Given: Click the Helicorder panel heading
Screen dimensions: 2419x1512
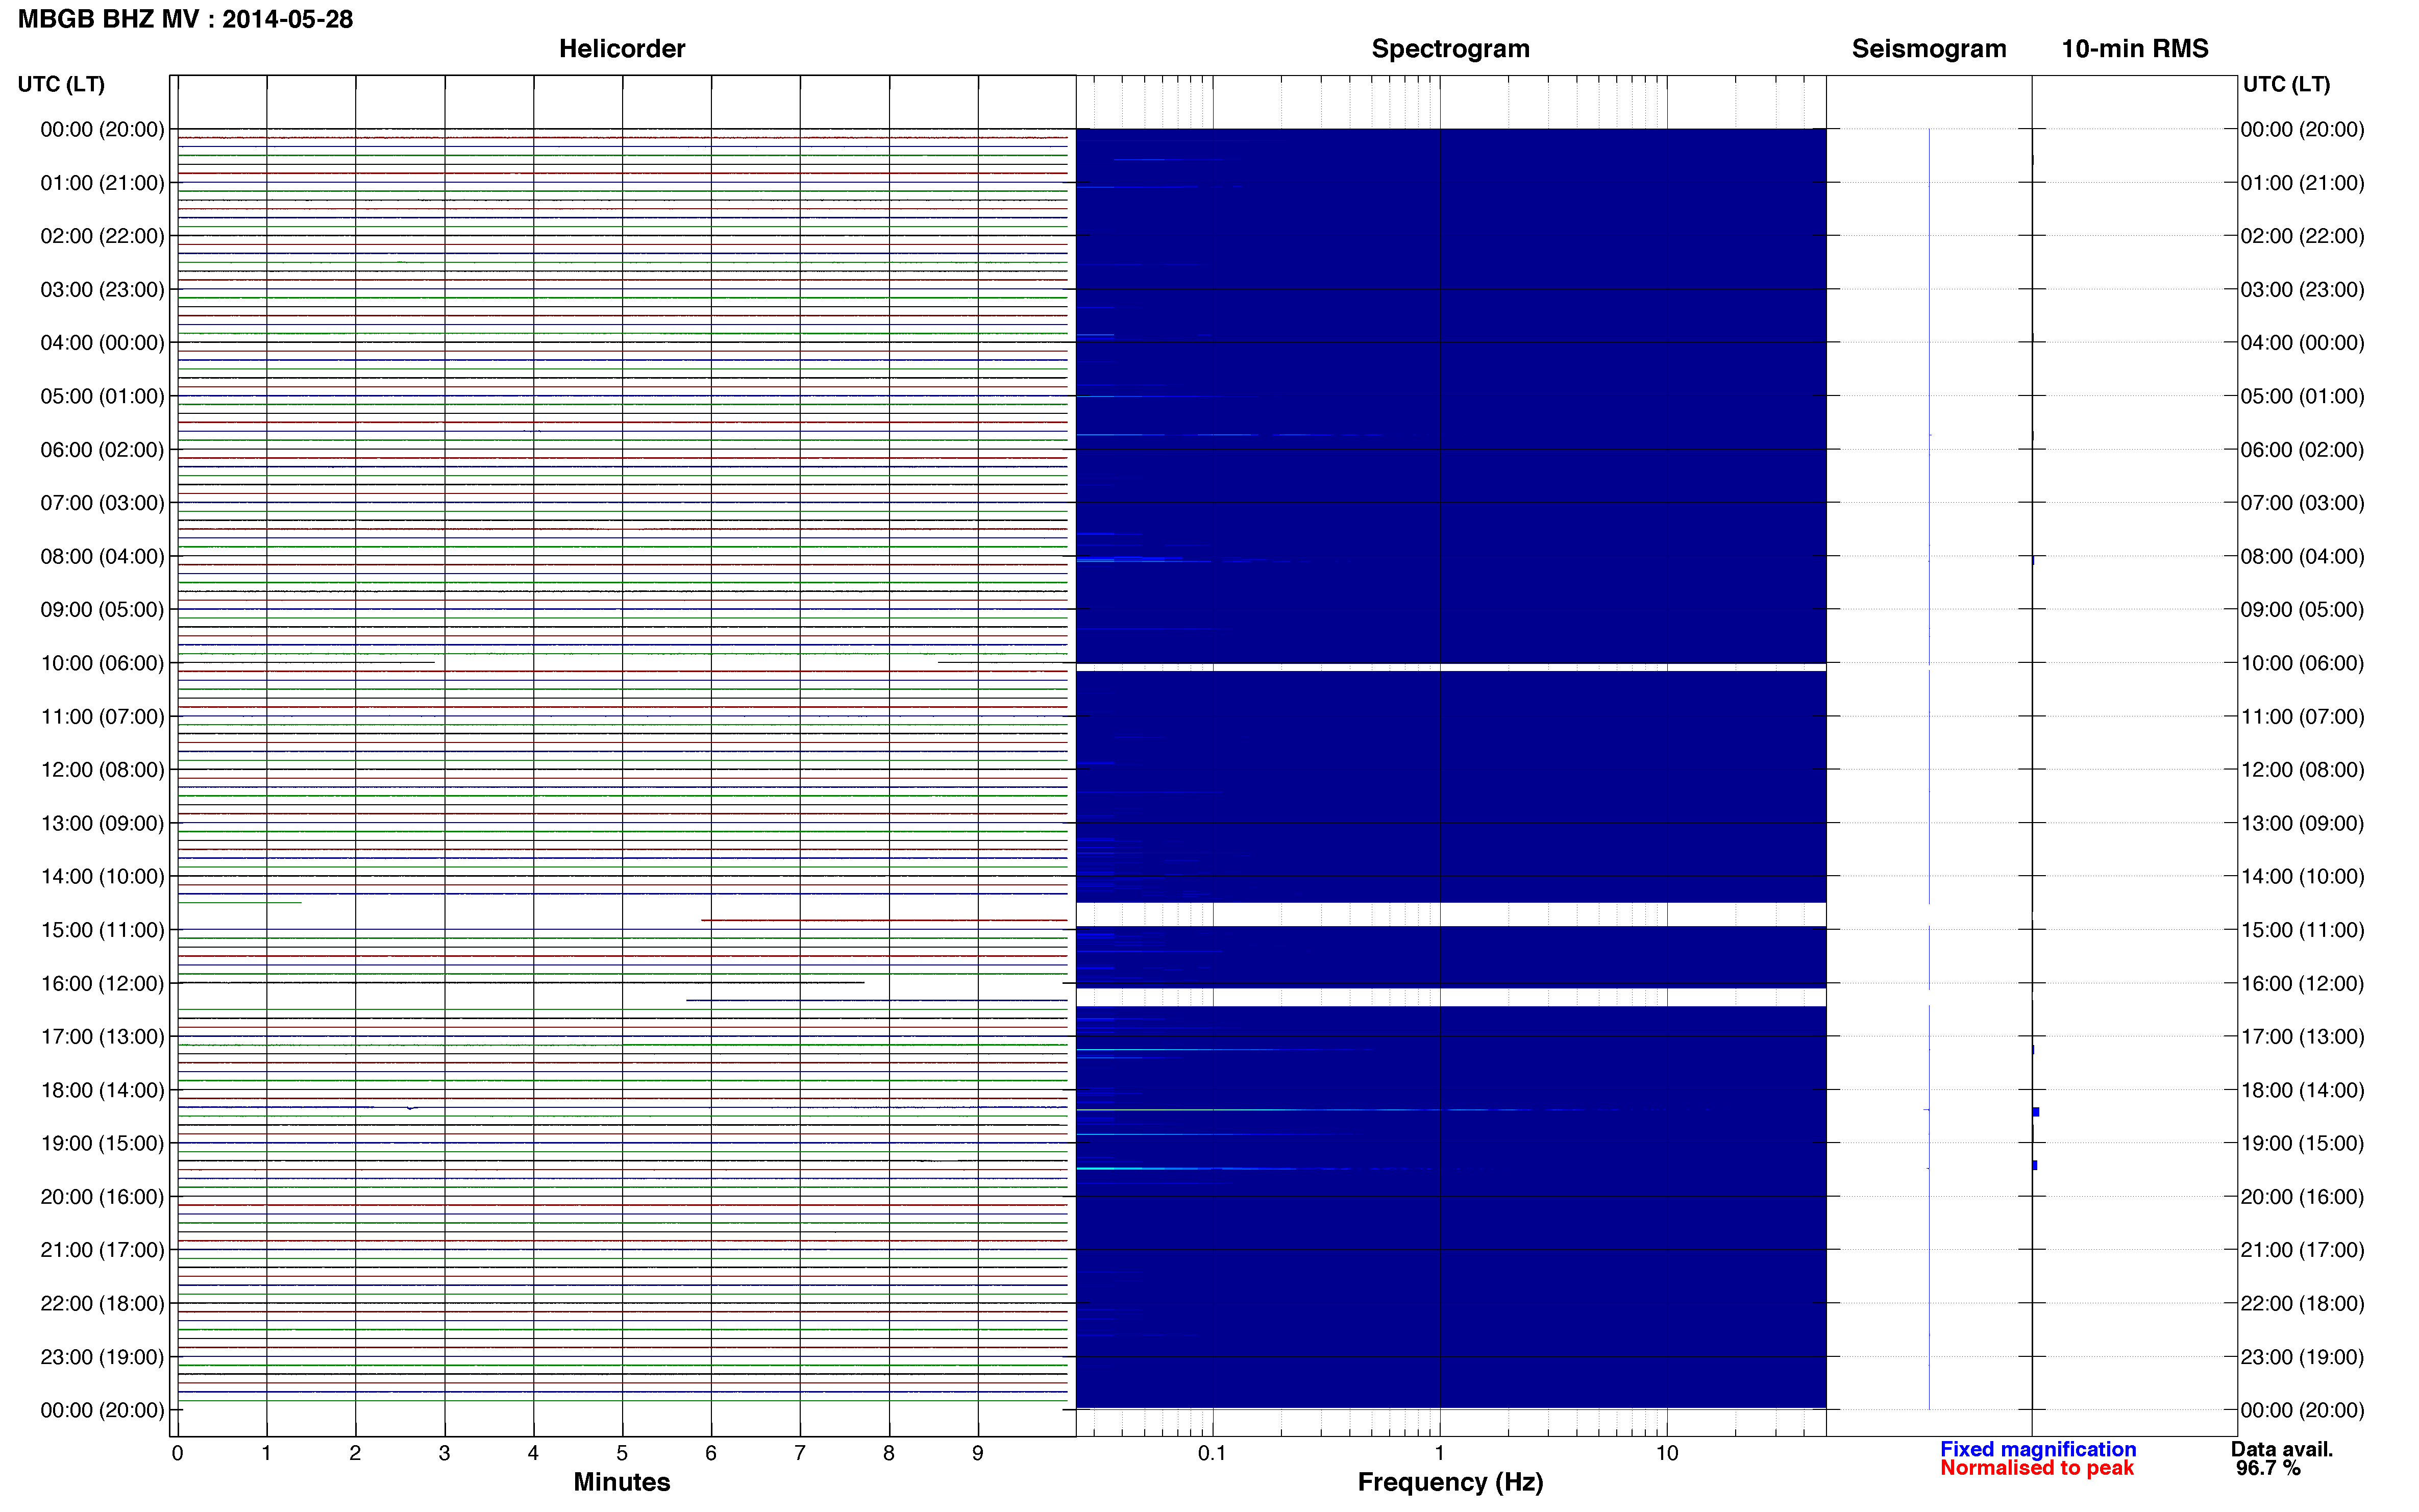Looking at the screenshot, I should click(621, 49).
